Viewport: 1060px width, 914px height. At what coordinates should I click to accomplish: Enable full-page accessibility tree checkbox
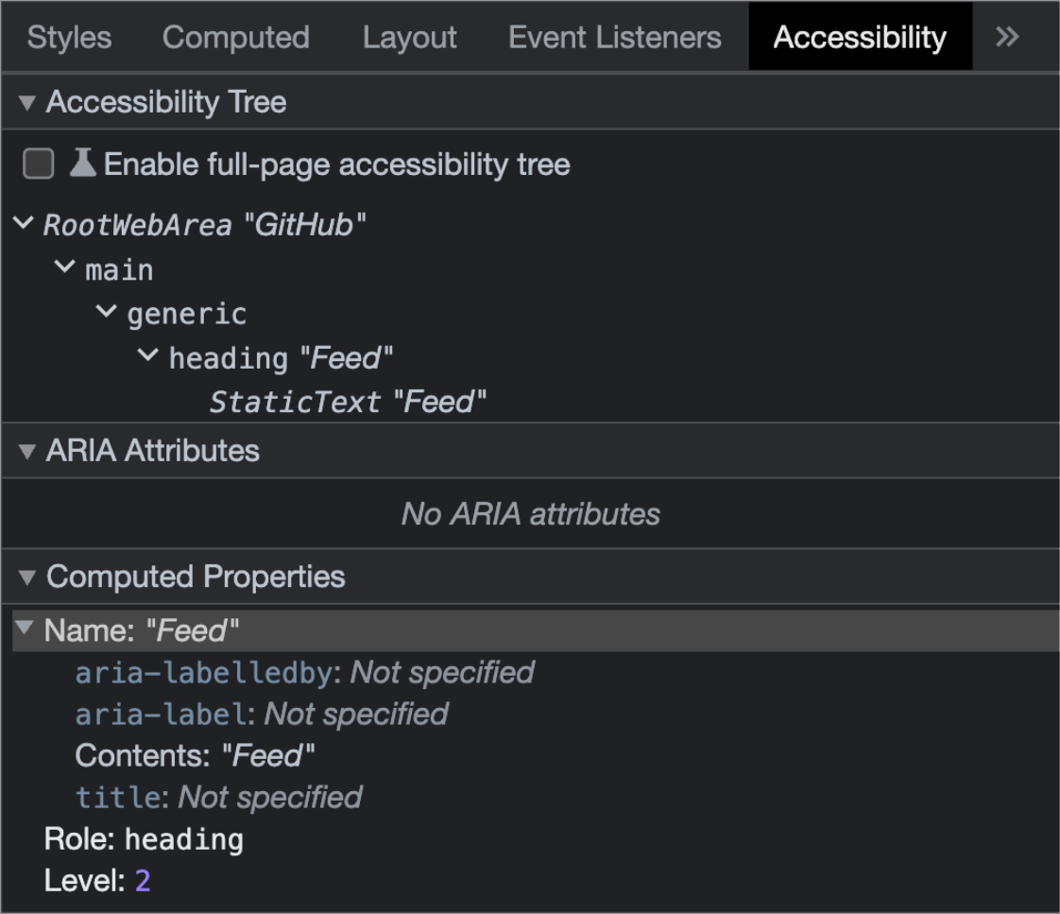click(x=39, y=164)
